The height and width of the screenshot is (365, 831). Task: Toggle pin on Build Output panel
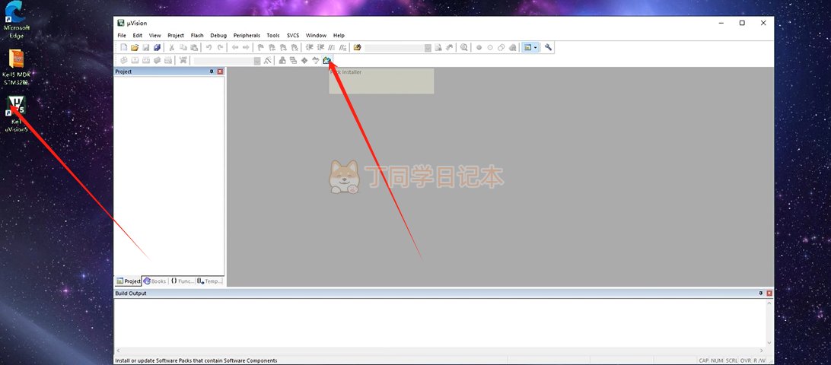coord(760,293)
